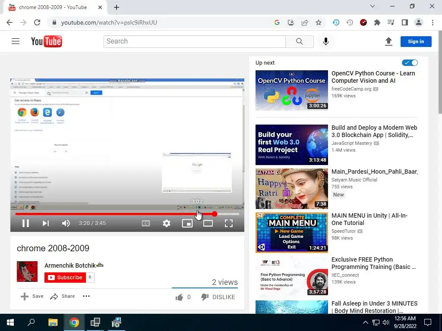
Task: Click the install/download page icon in the address bar
Action: pos(290,22)
